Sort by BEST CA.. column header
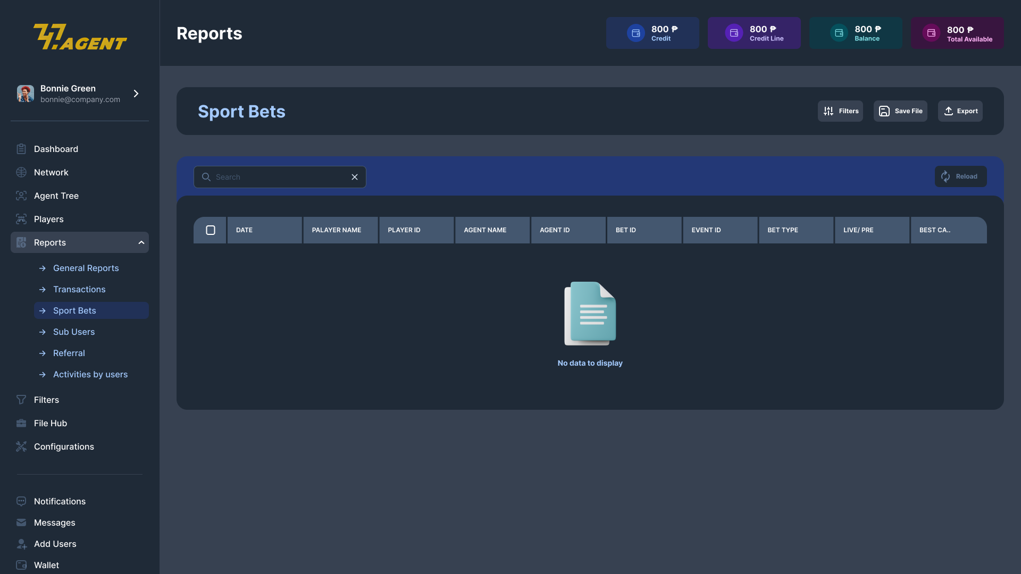Viewport: 1021px width, 574px height. tap(949, 230)
